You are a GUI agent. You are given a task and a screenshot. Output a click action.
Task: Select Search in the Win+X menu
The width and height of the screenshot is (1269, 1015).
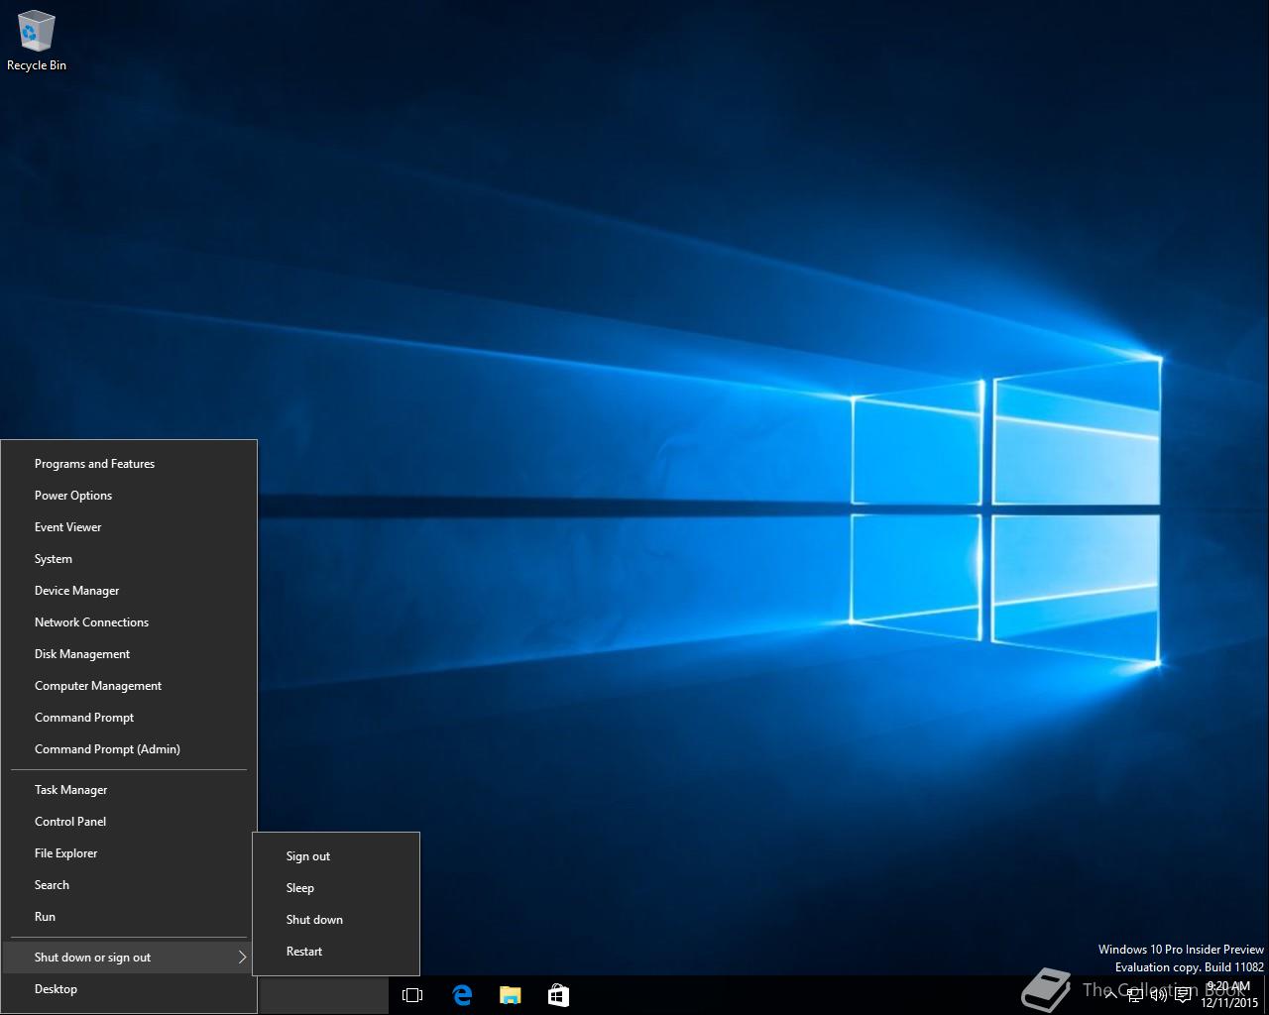coord(129,885)
